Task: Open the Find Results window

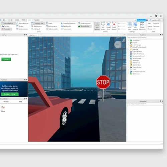Action: pyautogui.click(x=66, y=26)
